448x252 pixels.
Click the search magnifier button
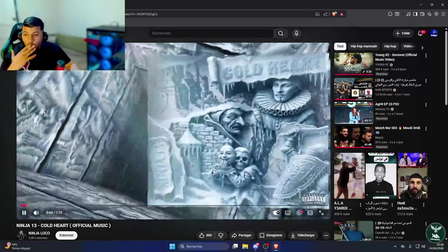pos(281,33)
